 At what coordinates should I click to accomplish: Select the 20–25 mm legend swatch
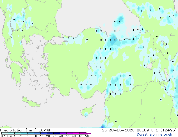coord(50,133)
